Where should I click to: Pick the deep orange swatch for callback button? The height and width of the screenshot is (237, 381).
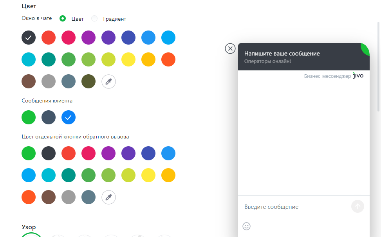click(29, 197)
